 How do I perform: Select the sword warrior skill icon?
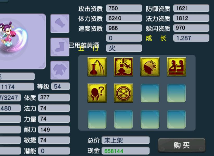point(123,67)
